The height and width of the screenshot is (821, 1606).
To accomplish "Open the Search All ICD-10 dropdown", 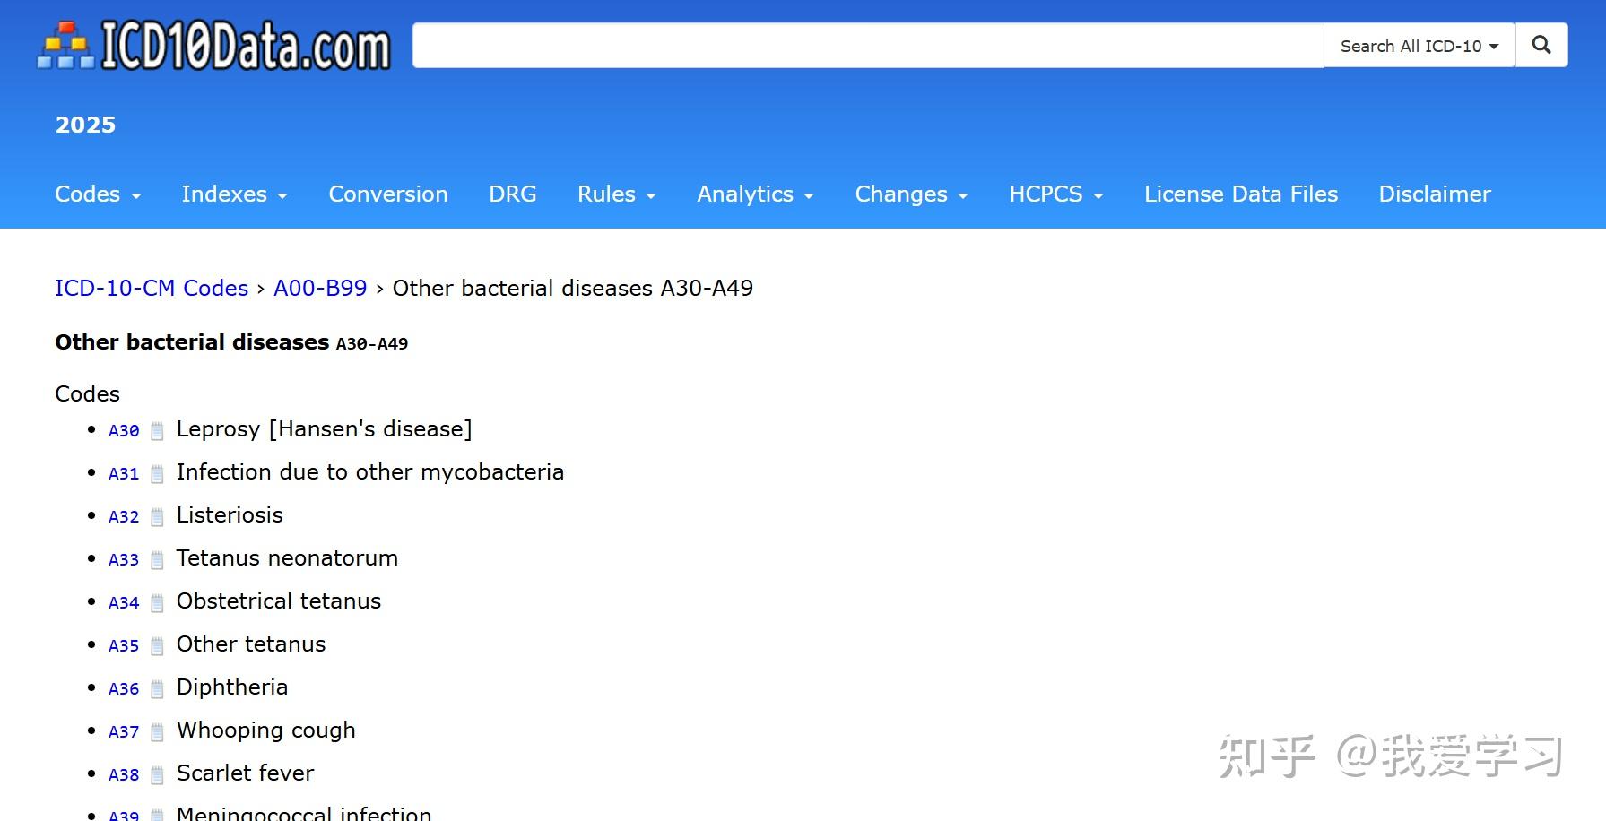I will [x=1419, y=46].
